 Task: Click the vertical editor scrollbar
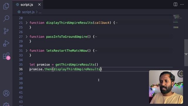186,53
